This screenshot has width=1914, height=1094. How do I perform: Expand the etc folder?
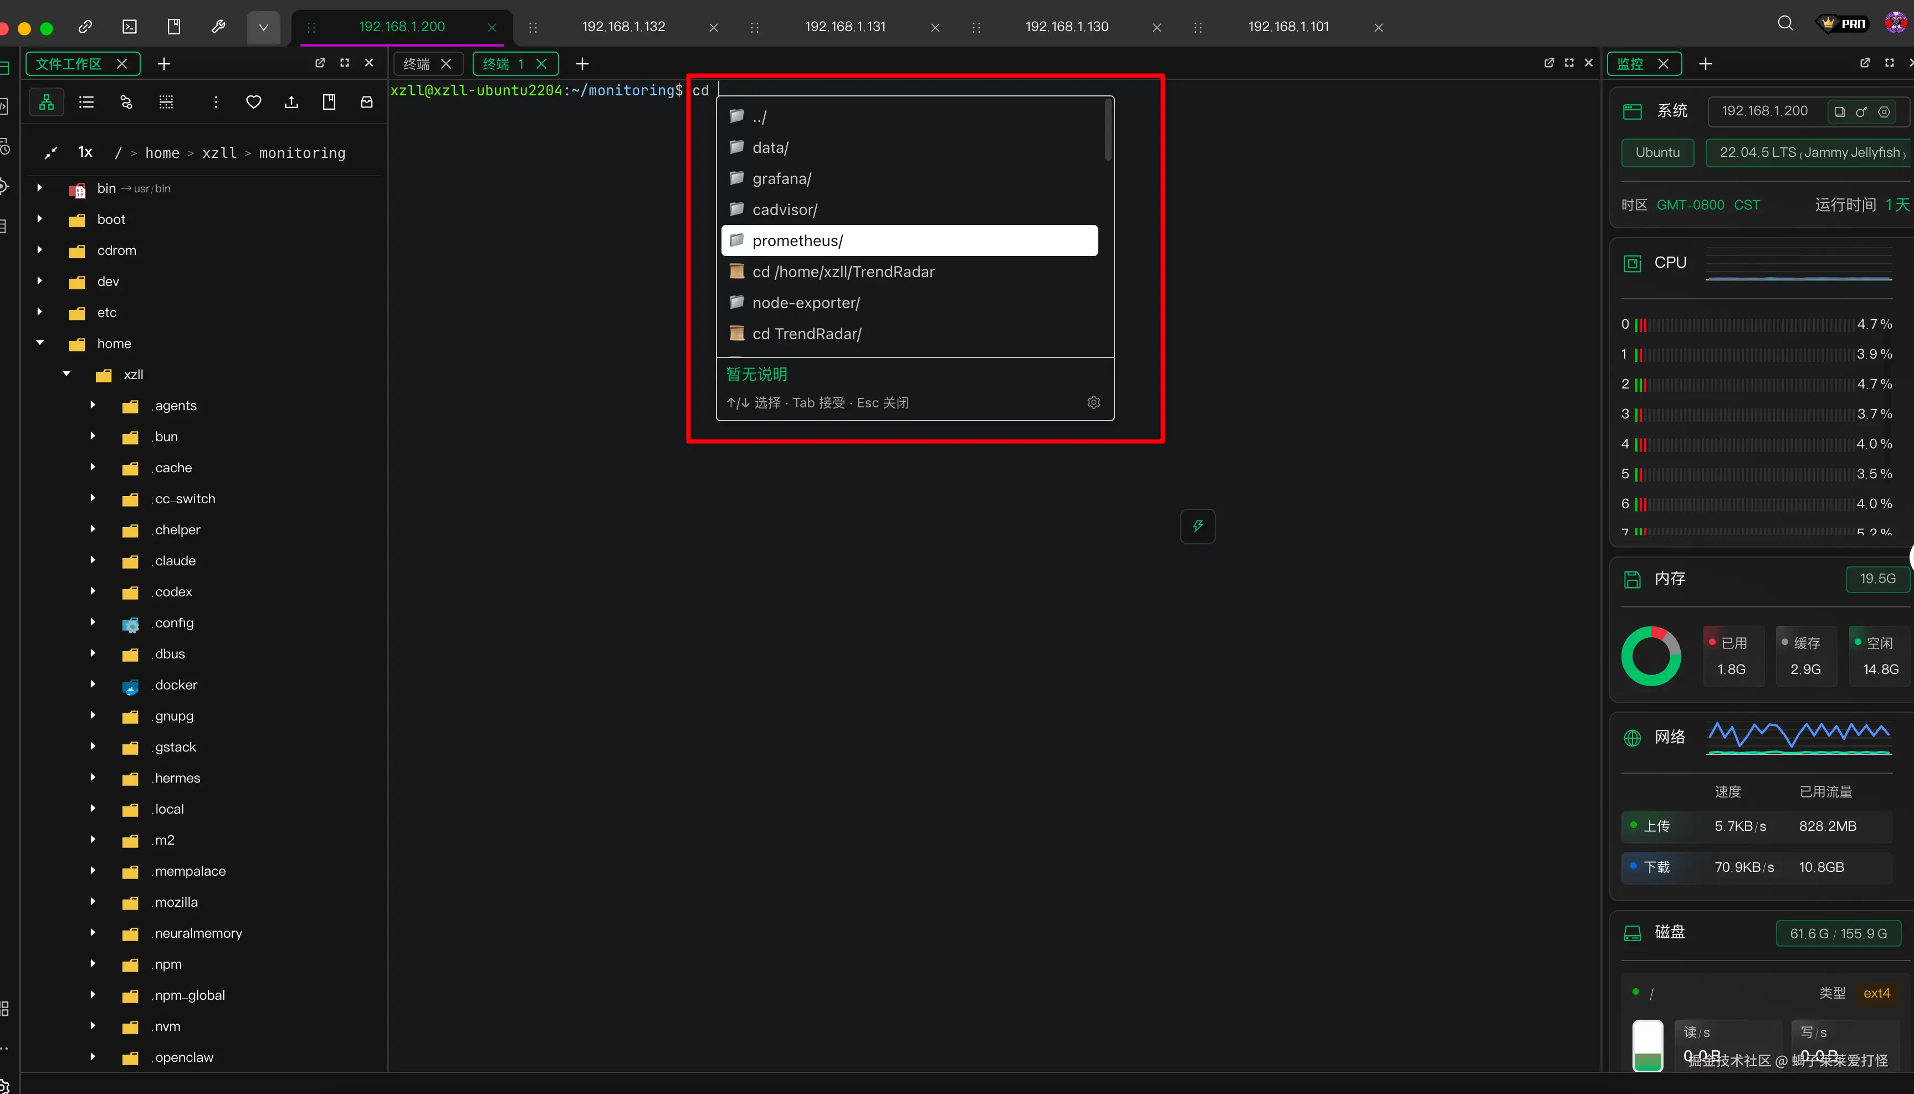(40, 312)
